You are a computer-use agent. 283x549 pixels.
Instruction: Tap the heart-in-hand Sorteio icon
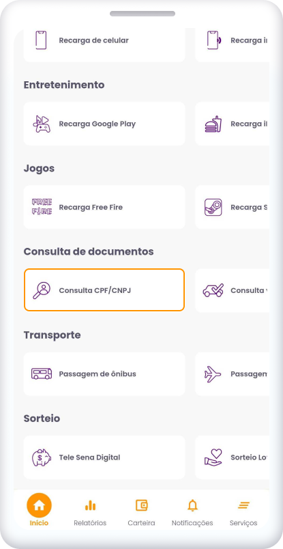(213, 457)
